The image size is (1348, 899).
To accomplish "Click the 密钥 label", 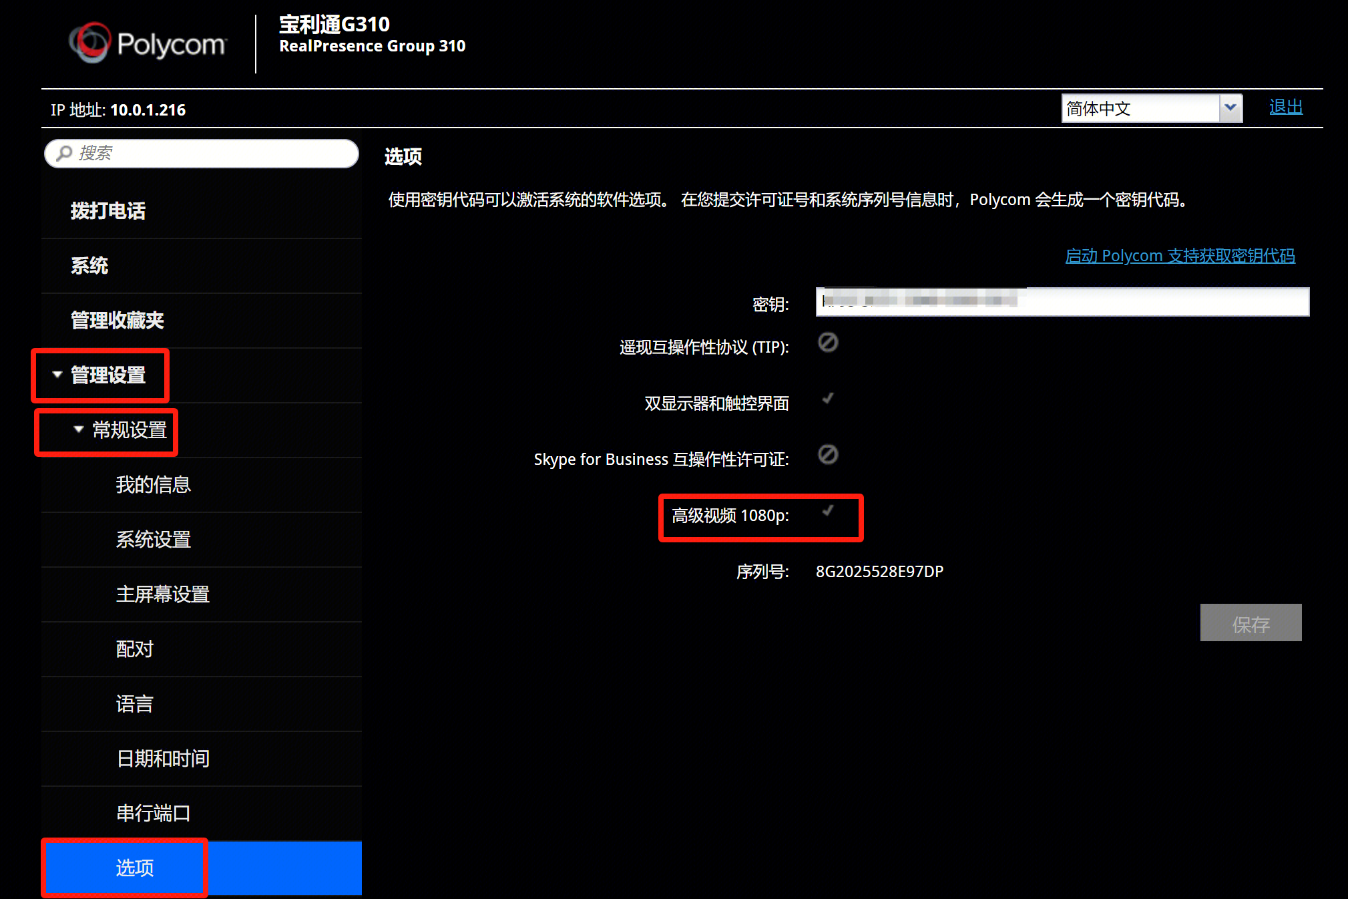I will [770, 305].
